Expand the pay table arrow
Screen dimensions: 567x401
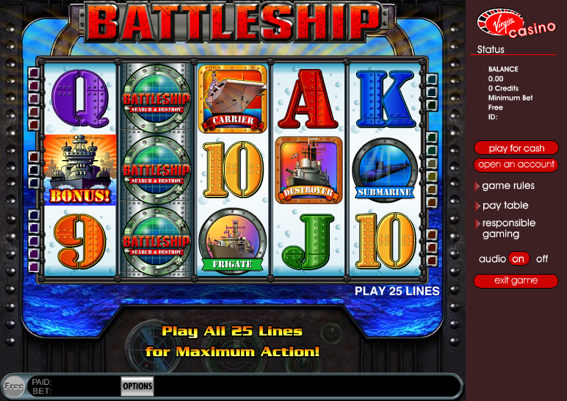477,206
